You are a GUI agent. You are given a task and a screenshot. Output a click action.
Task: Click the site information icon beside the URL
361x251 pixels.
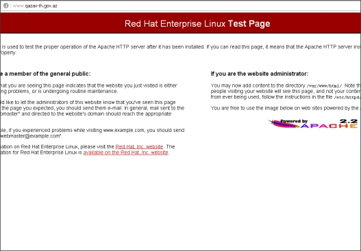point(5,5)
